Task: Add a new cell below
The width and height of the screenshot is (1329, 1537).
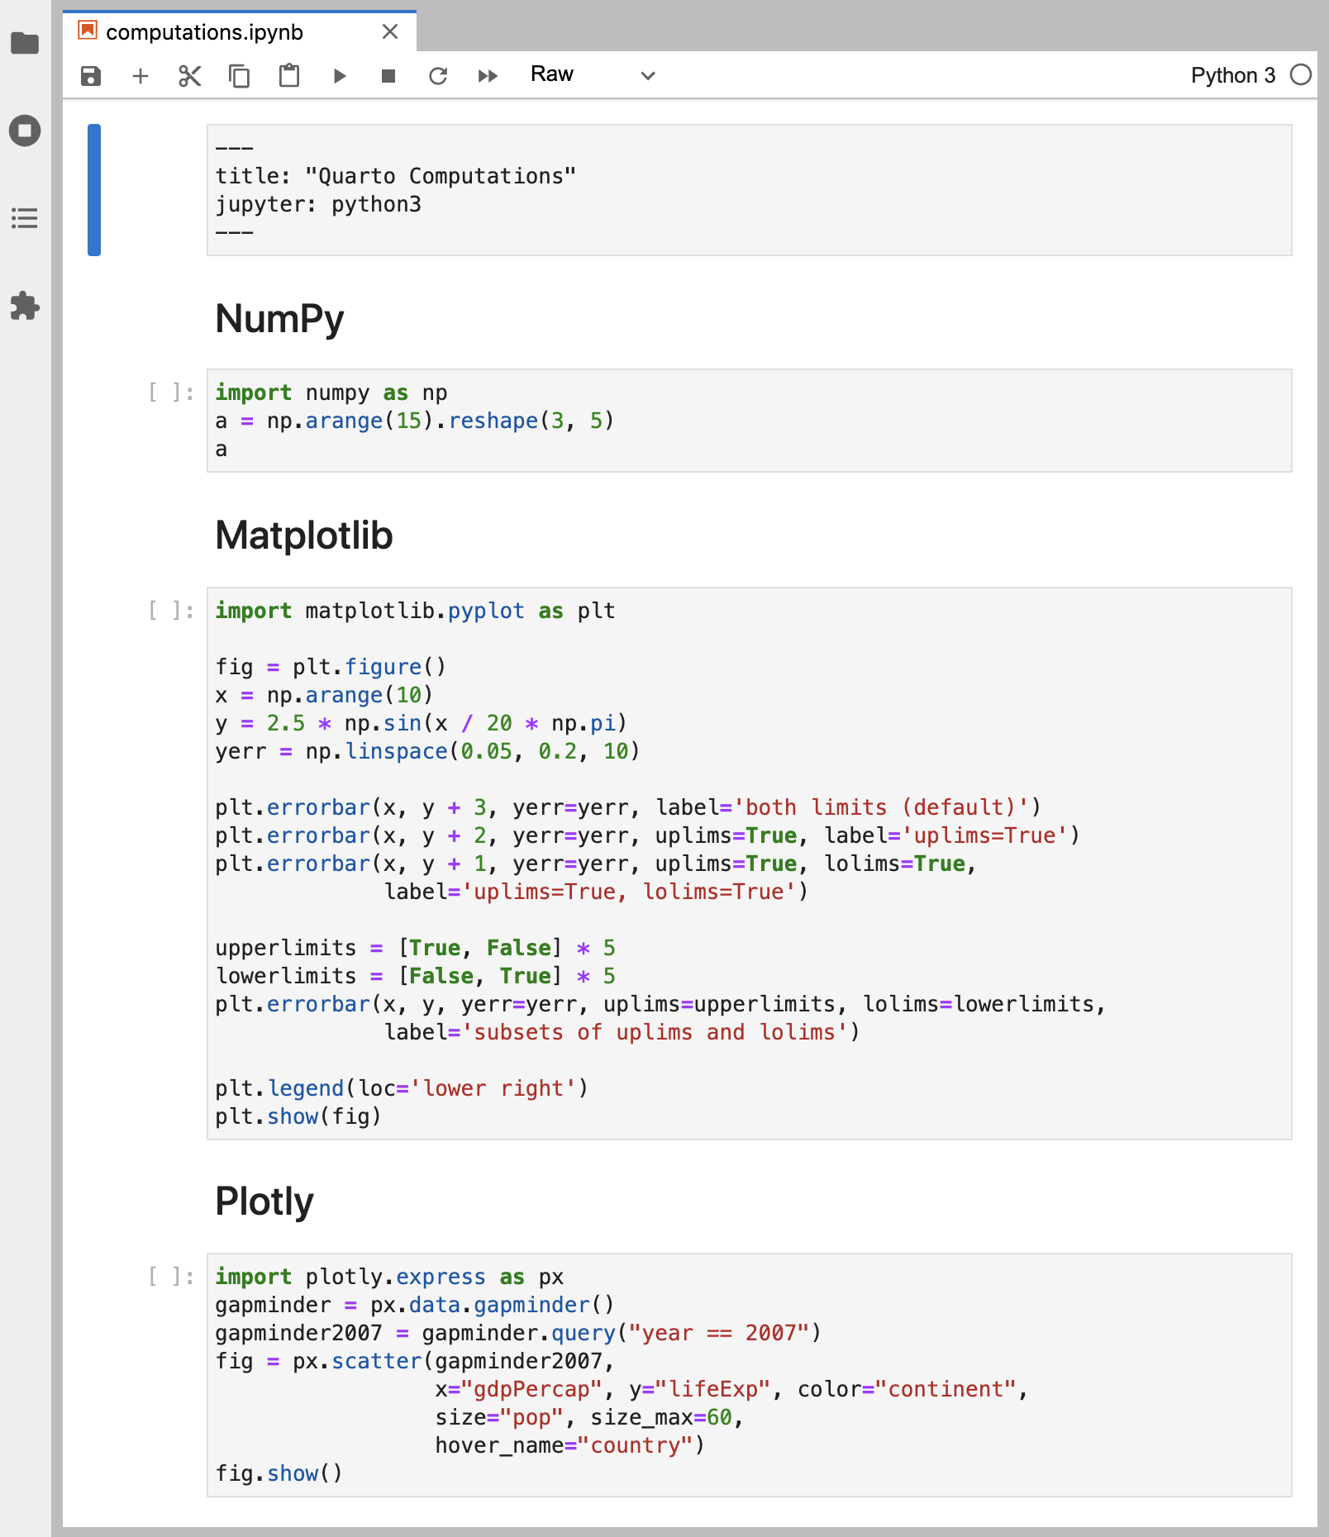Action: [140, 75]
